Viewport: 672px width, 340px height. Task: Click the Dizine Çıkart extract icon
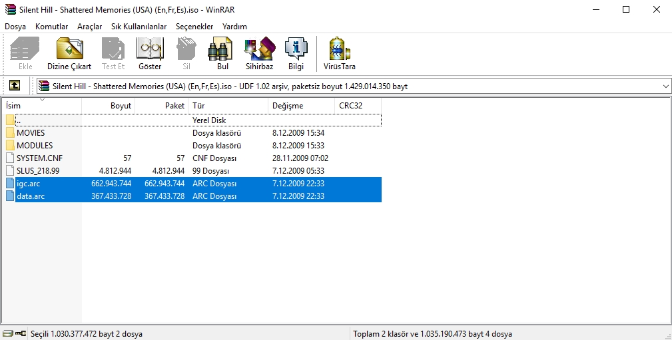click(x=69, y=53)
